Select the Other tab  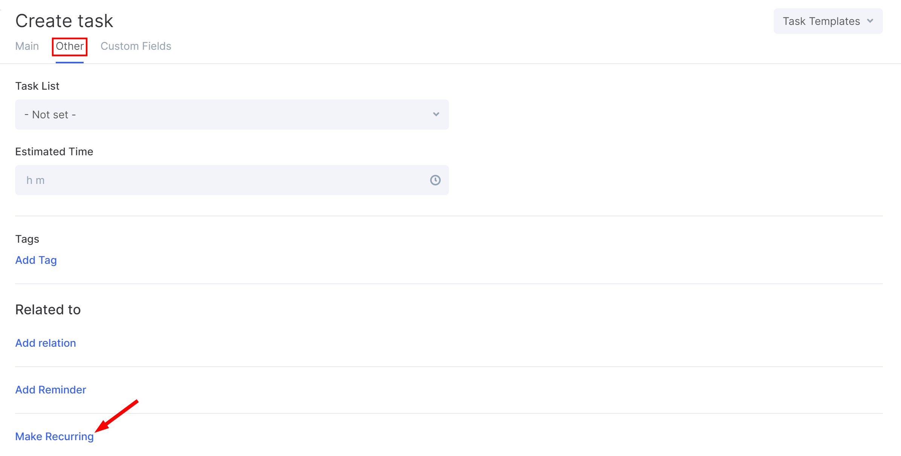[x=70, y=46]
